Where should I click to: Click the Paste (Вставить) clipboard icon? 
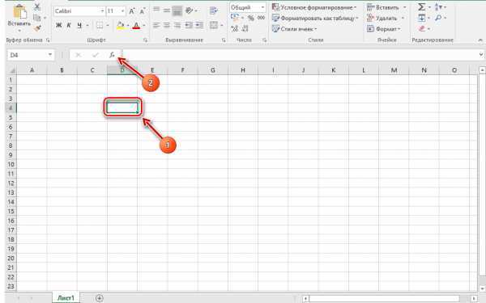pos(19,11)
